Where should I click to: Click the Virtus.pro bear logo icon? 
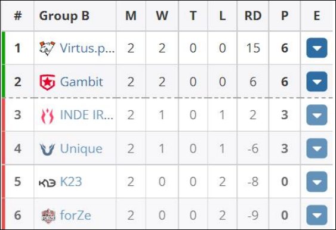coord(47,48)
